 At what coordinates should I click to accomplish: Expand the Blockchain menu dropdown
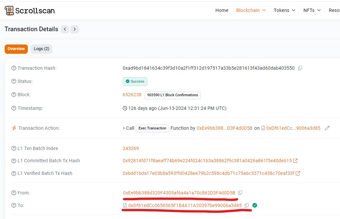click(x=251, y=10)
